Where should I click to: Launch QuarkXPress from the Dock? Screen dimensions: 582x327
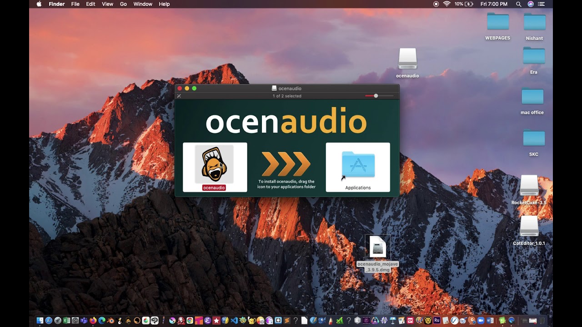(410, 321)
